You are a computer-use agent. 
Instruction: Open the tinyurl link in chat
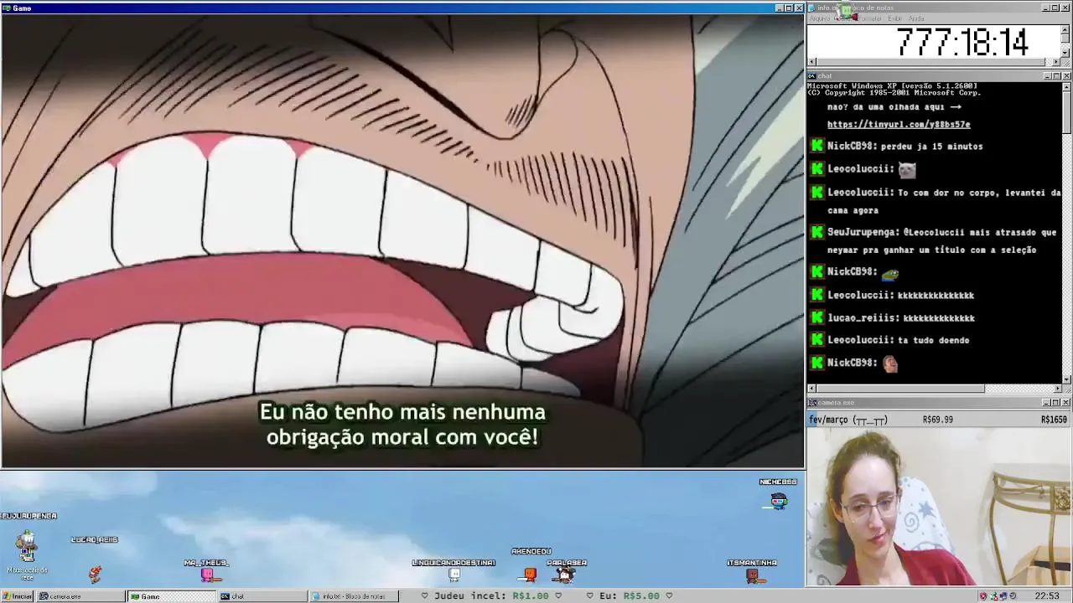click(x=899, y=124)
